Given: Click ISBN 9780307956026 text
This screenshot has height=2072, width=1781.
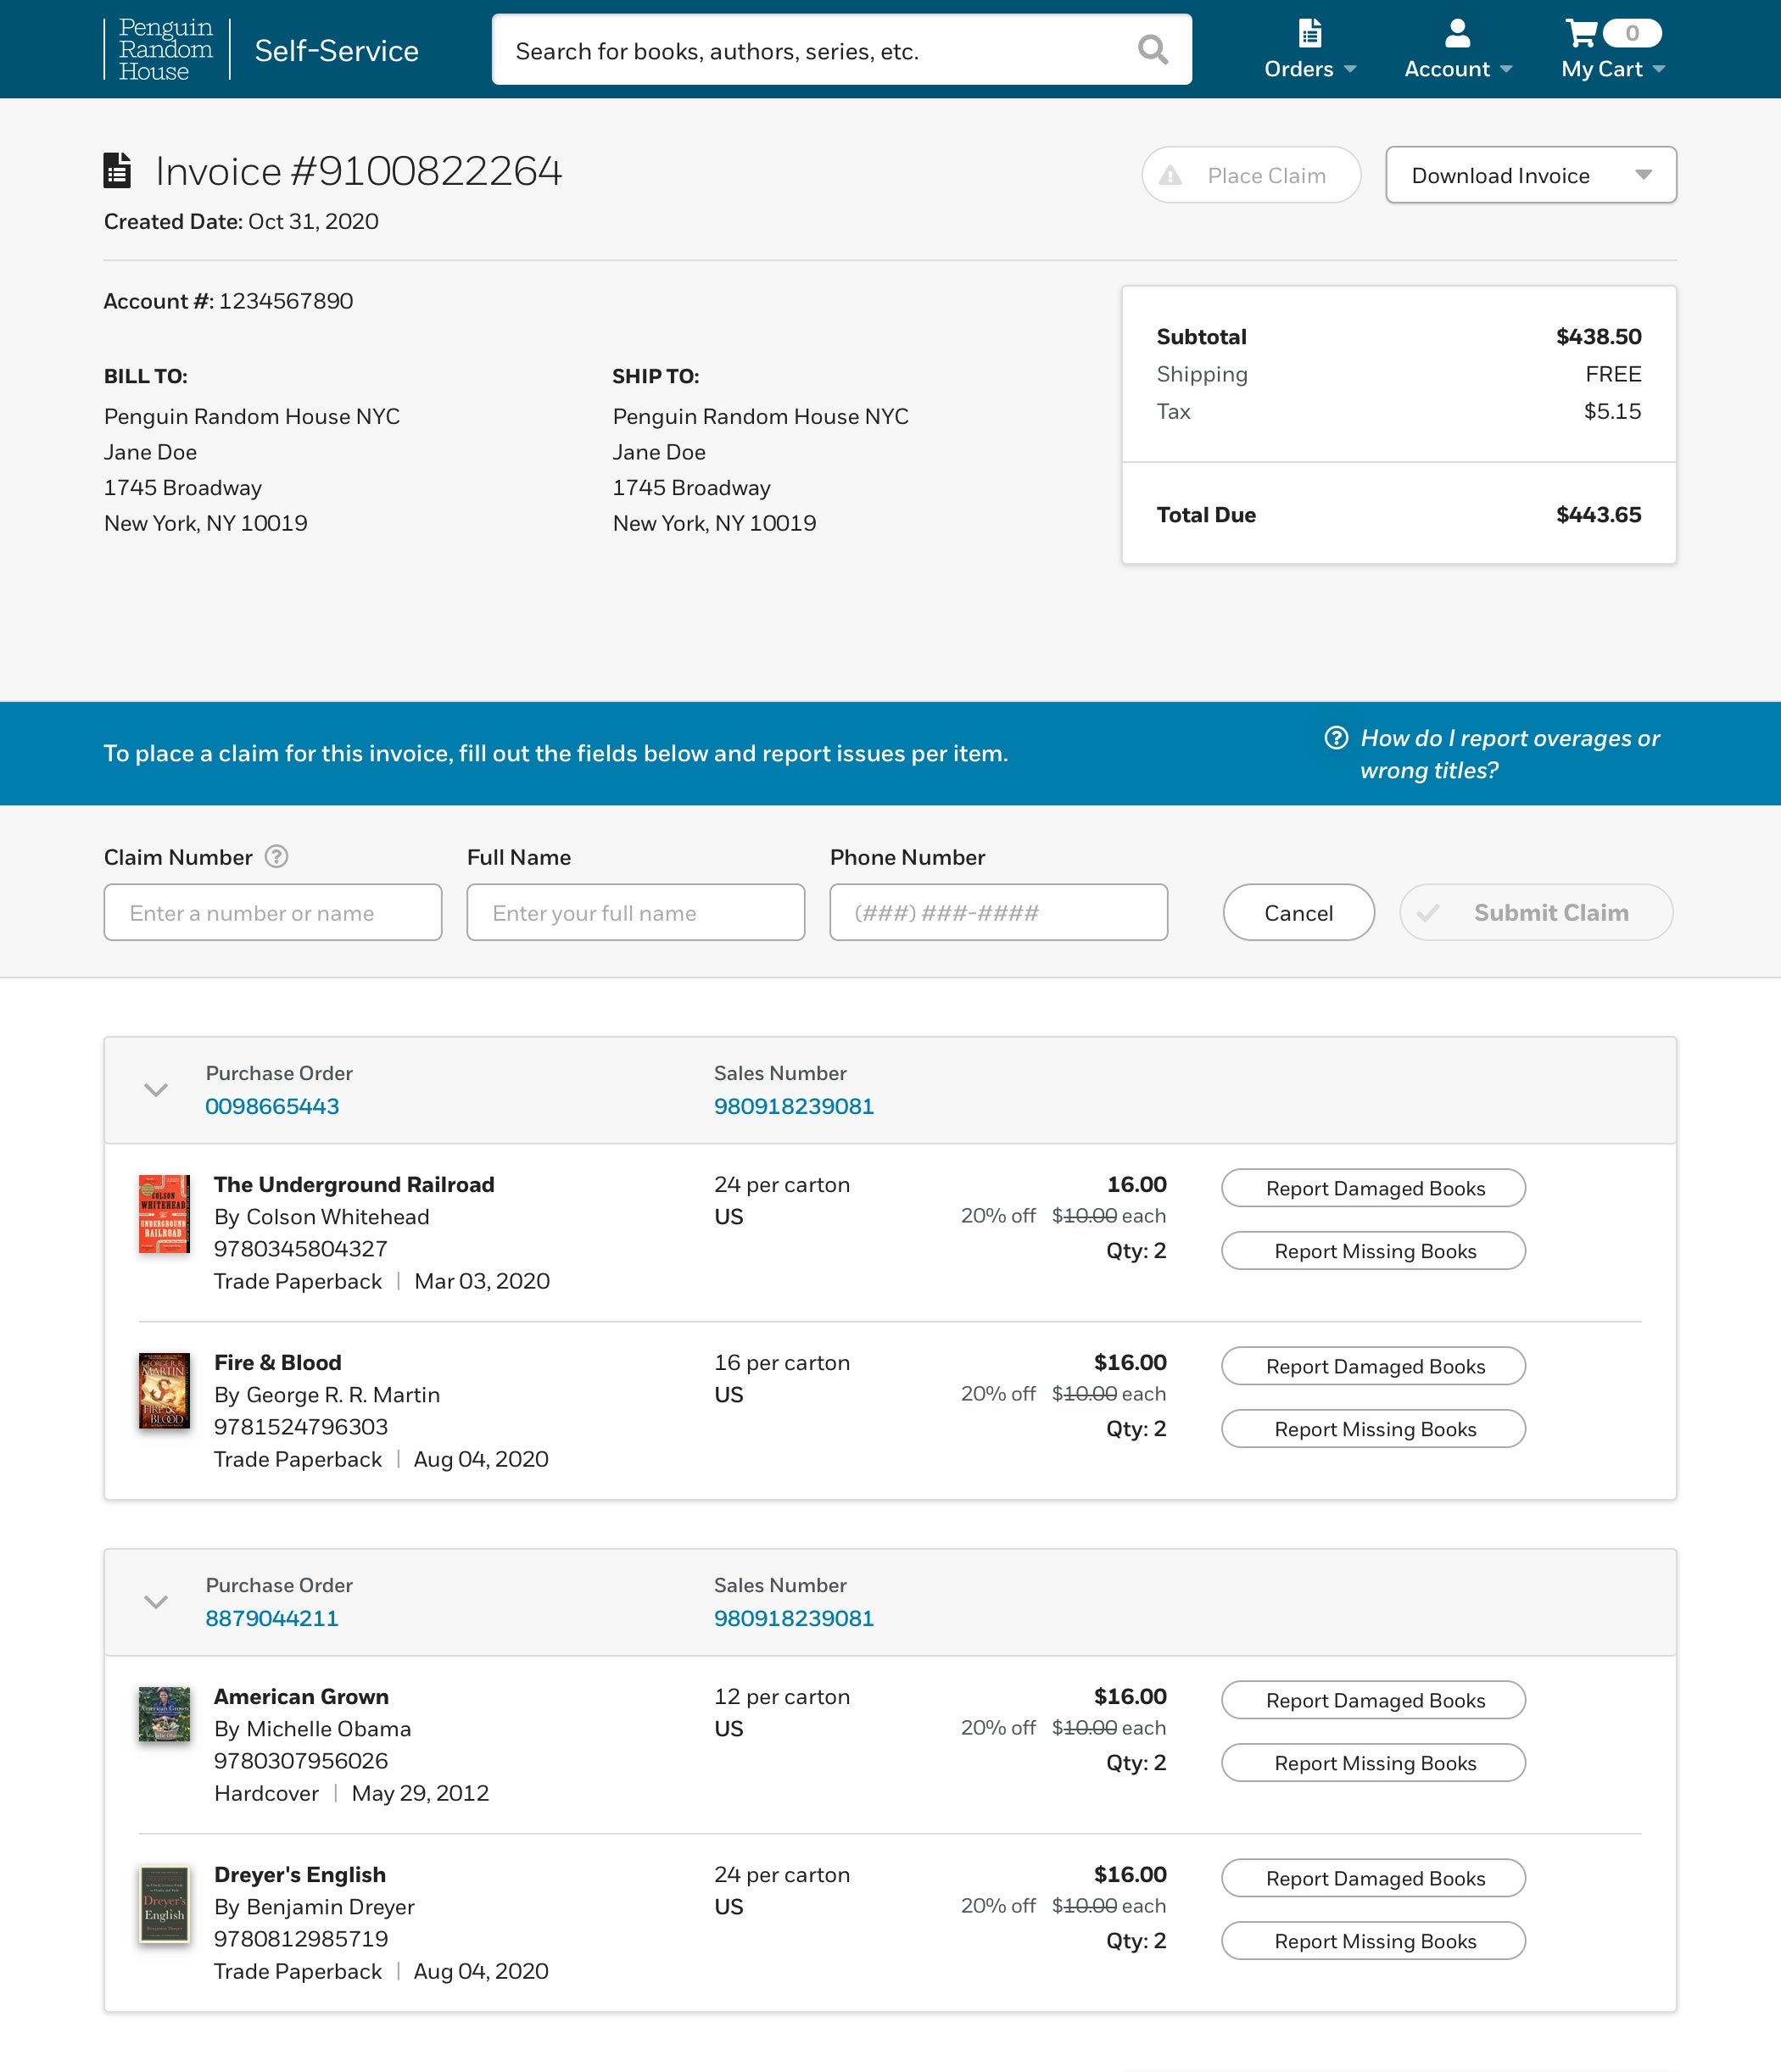Looking at the screenshot, I should [301, 1761].
